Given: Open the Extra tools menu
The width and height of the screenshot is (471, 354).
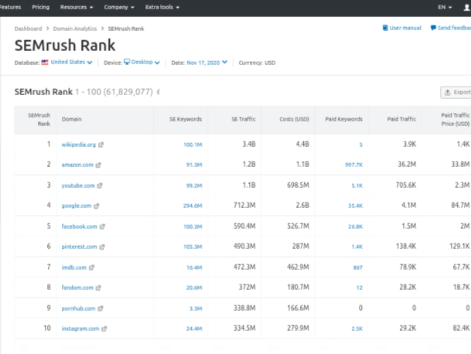Looking at the screenshot, I should (x=162, y=7).
